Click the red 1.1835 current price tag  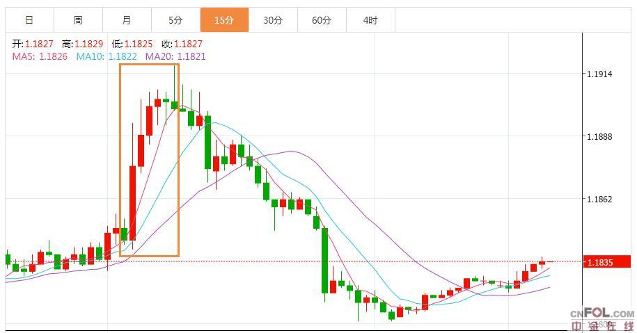[607, 262]
